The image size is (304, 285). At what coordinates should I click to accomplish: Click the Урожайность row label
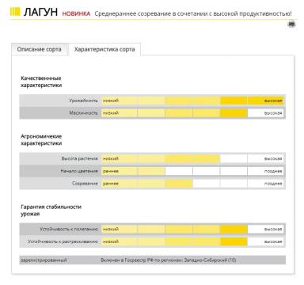pyautogui.click(x=83, y=101)
